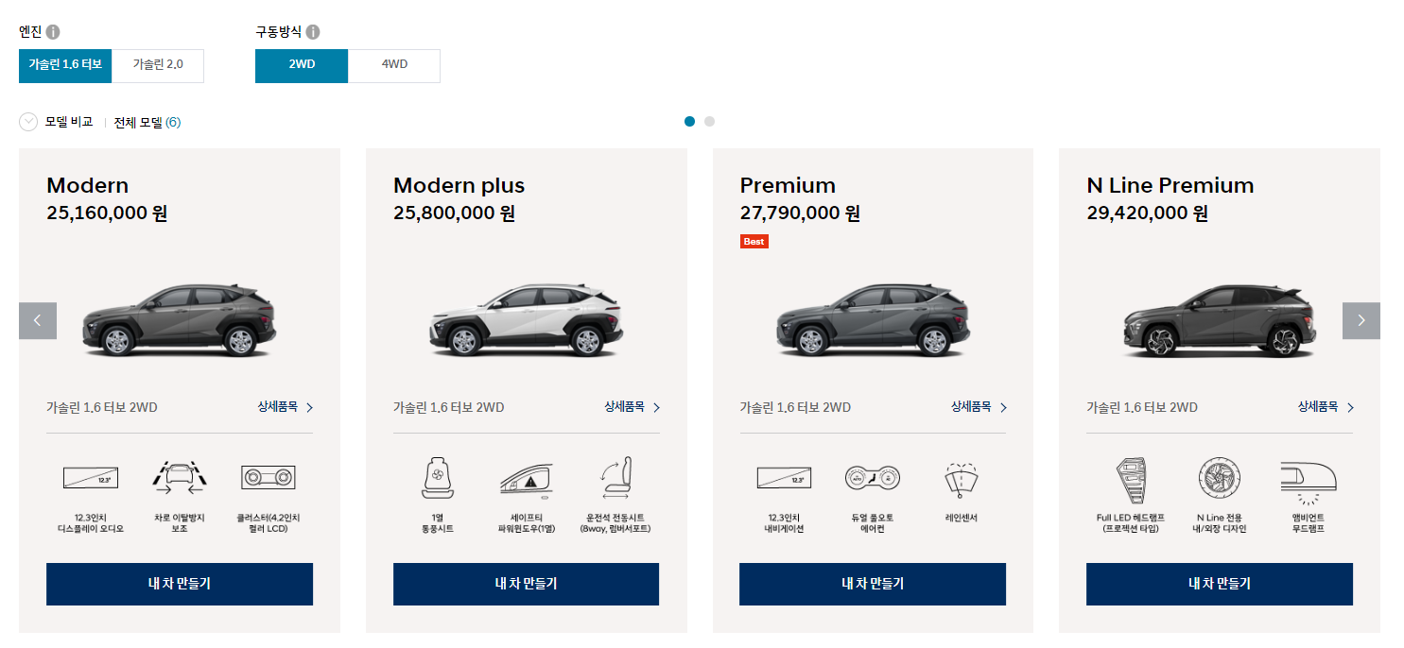The height and width of the screenshot is (648, 1404).
Task: Expand the 모델 비교 comparison panel
Action: coord(53,122)
